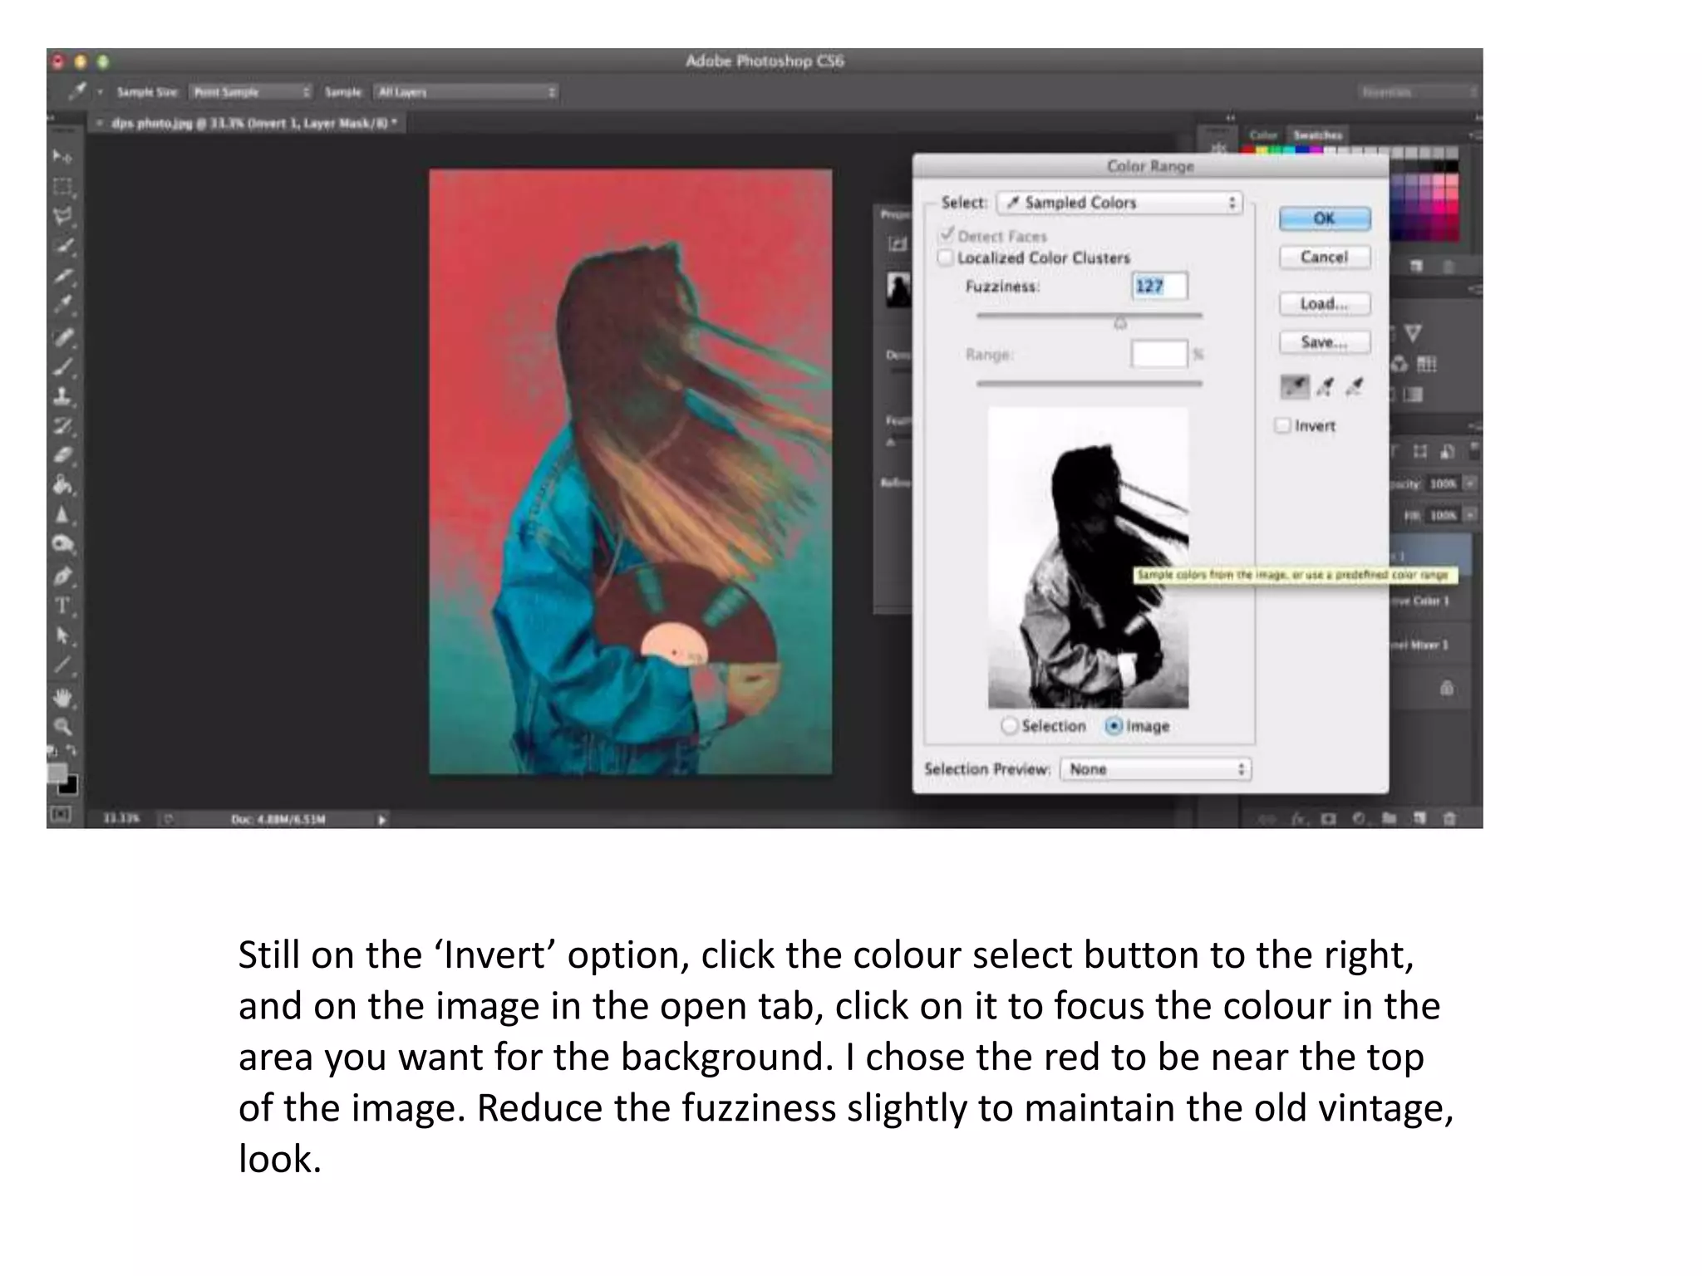Select the Sharpen triangle tool
The height and width of the screenshot is (1276, 1702).
62,515
